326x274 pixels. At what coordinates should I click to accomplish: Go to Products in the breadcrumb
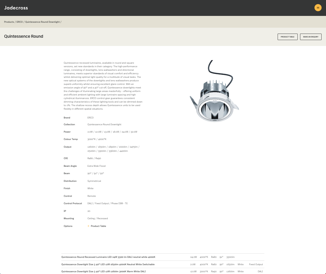(x=9, y=22)
